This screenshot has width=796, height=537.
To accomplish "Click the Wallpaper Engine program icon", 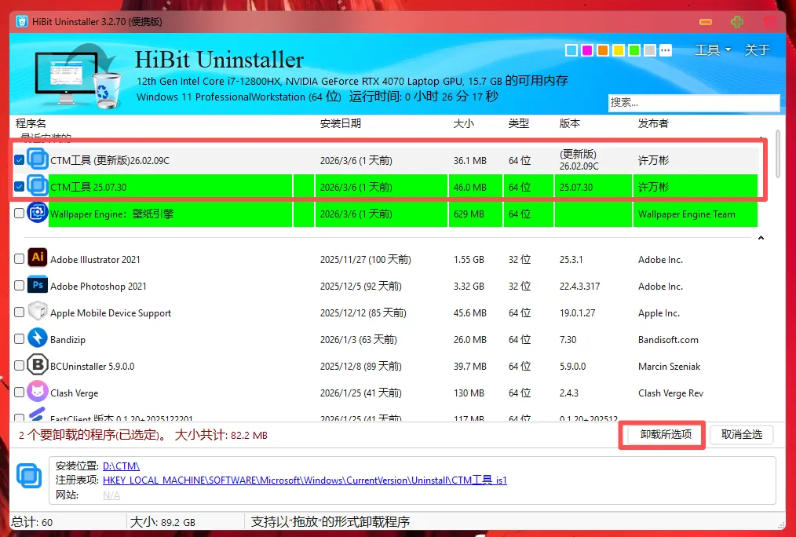I will click(38, 213).
